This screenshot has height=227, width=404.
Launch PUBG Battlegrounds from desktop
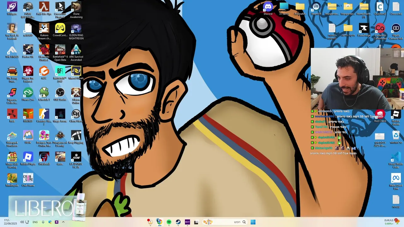point(28,10)
